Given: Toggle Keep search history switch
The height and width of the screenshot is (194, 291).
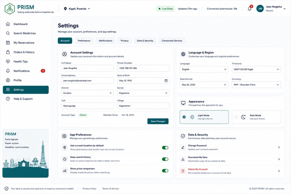Looking at the screenshot, I should (165, 159).
